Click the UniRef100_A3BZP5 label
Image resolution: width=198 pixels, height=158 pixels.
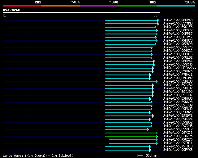(x=178, y=136)
